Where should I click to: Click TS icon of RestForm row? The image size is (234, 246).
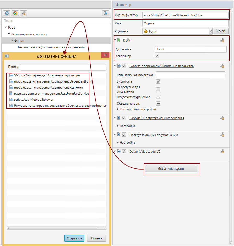pyautogui.click(x=11, y=88)
